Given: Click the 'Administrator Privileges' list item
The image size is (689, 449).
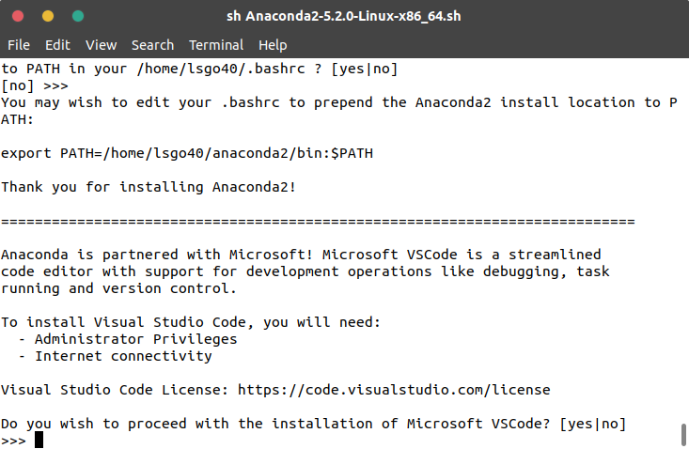Looking at the screenshot, I should pyautogui.click(x=135, y=339).
